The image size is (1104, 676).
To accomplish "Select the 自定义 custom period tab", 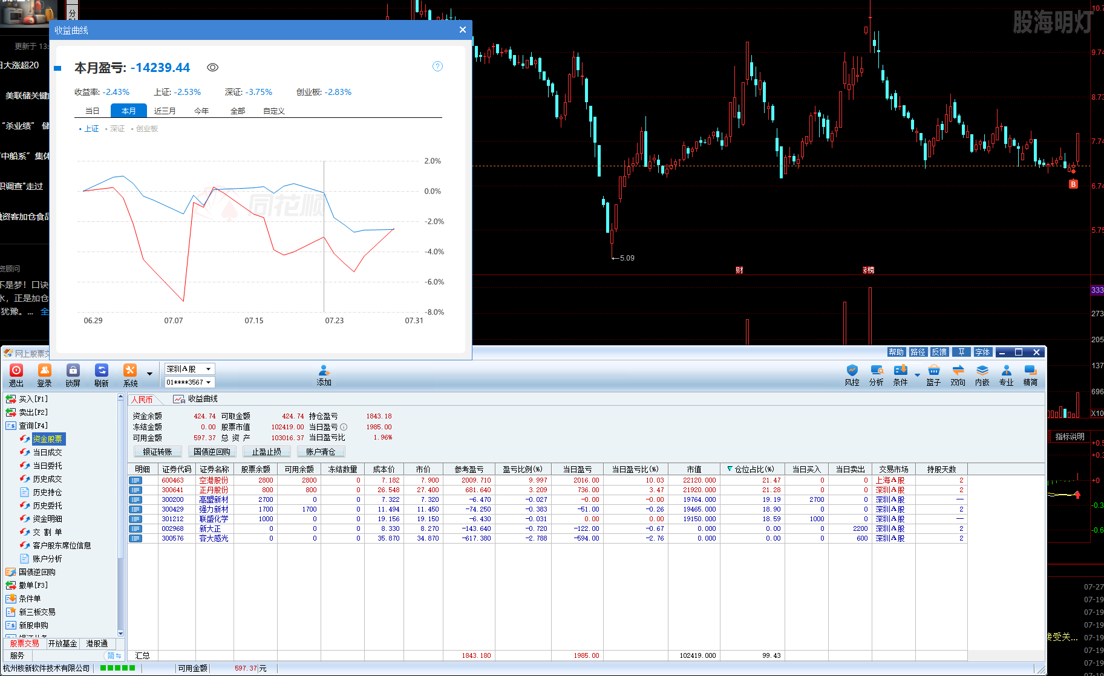I will tap(274, 111).
